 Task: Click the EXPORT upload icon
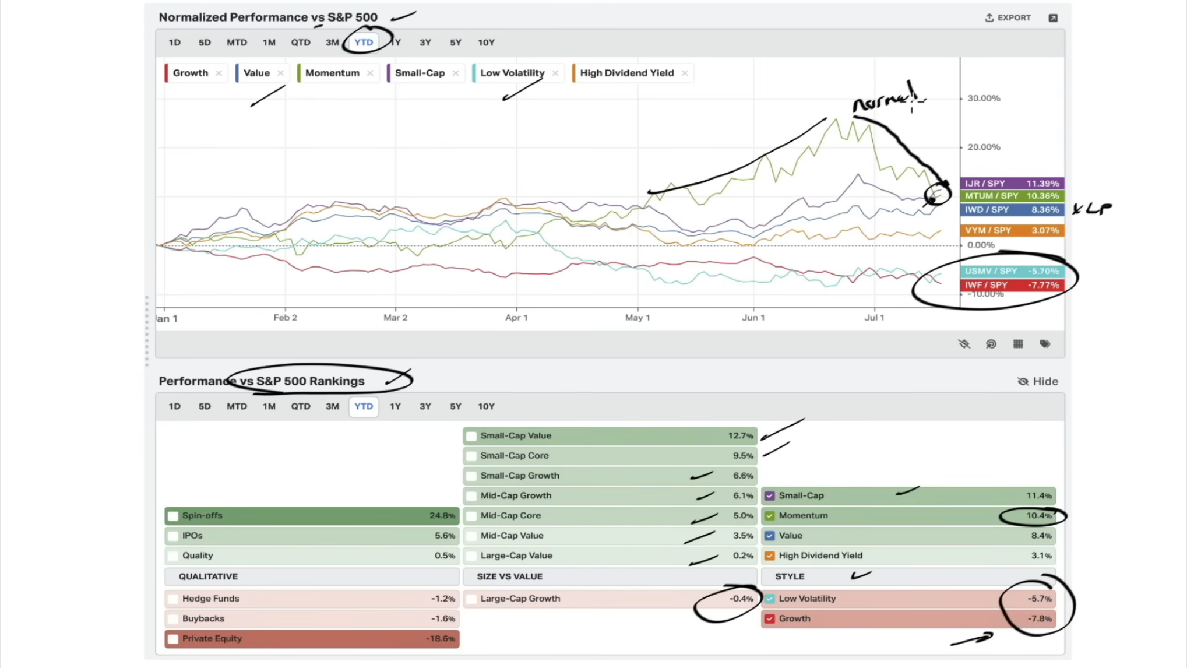tap(989, 17)
